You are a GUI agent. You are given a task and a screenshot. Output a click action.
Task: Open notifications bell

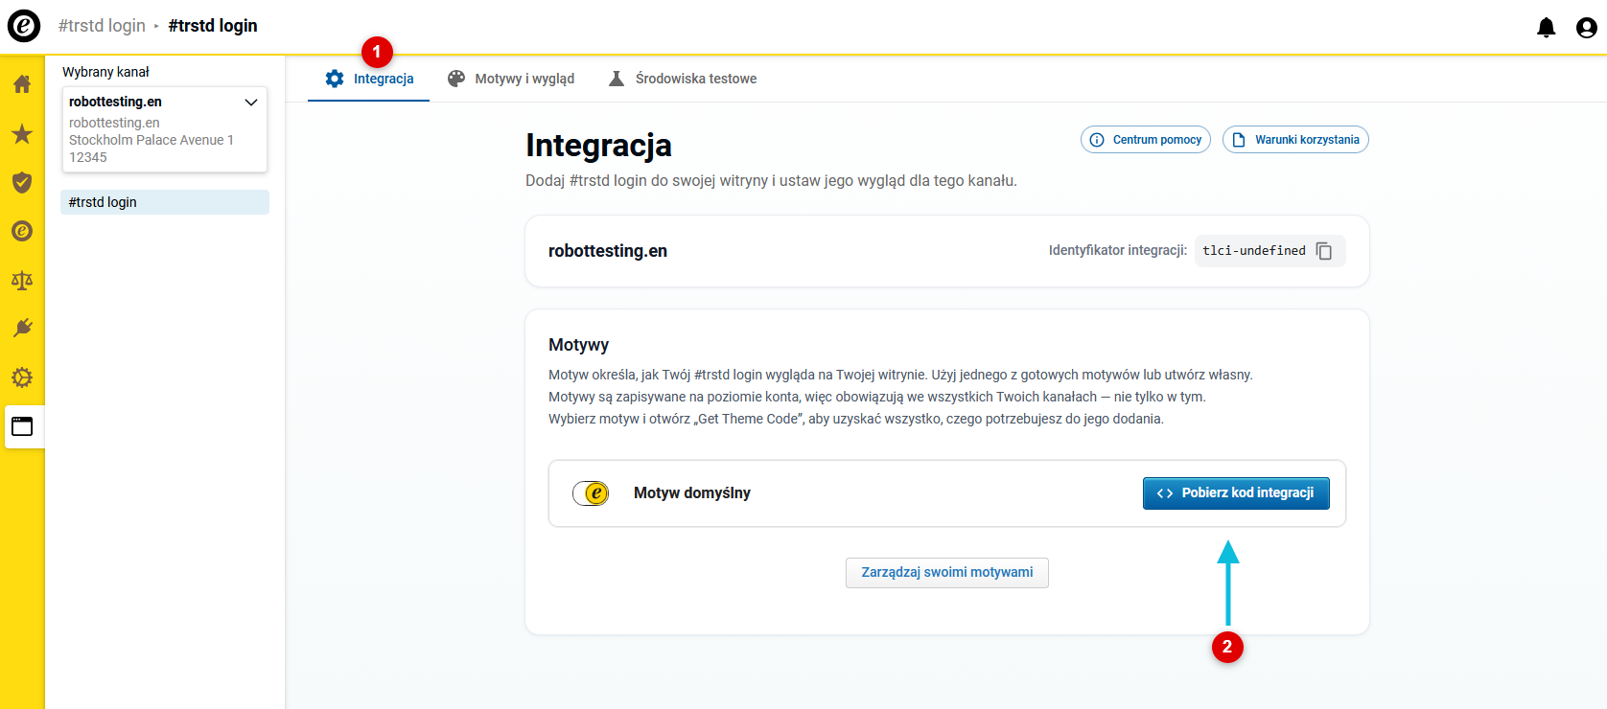pos(1547,28)
